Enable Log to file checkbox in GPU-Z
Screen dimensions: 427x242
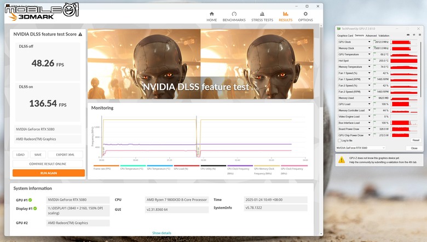pos(339,141)
